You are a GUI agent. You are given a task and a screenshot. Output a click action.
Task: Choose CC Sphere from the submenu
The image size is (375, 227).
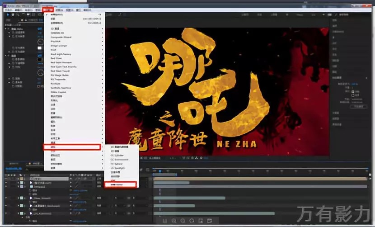114,163
